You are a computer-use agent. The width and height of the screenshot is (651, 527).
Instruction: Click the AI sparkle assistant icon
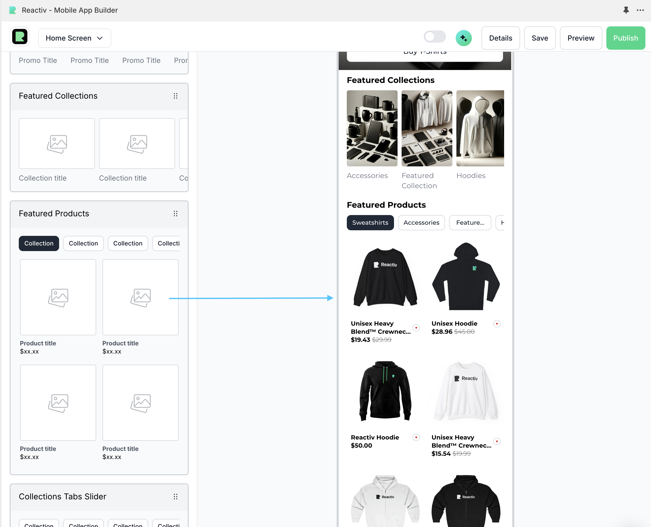tap(463, 38)
